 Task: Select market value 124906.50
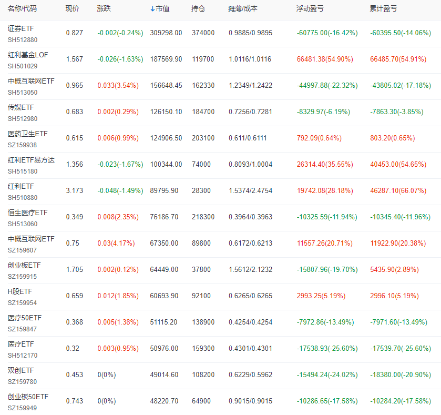[x=166, y=138]
